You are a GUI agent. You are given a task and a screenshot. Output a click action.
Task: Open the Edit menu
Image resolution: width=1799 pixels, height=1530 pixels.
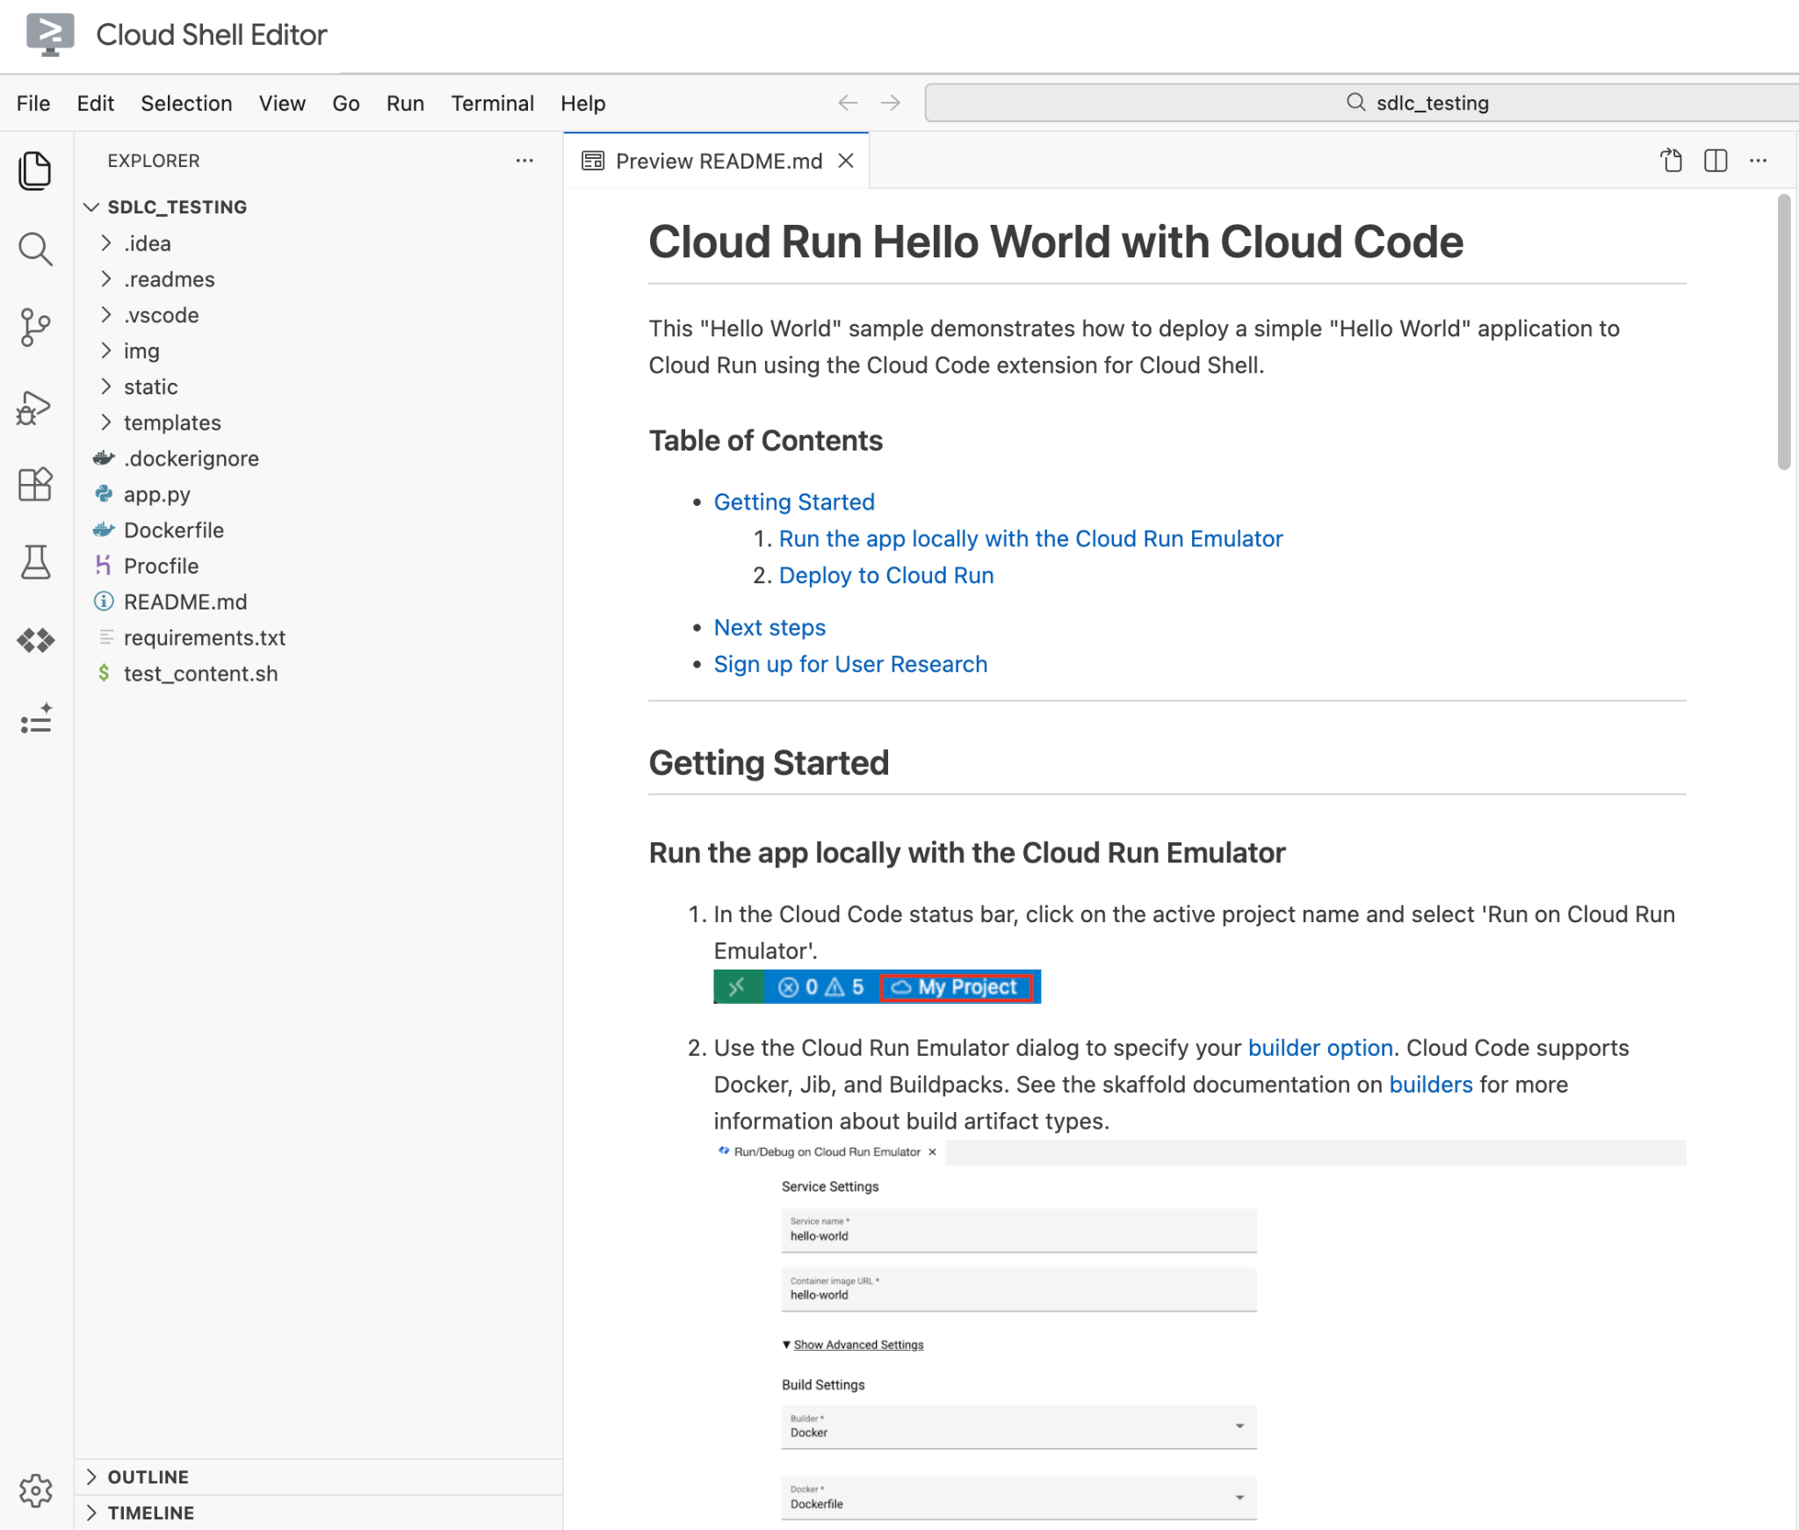coord(96,104)
